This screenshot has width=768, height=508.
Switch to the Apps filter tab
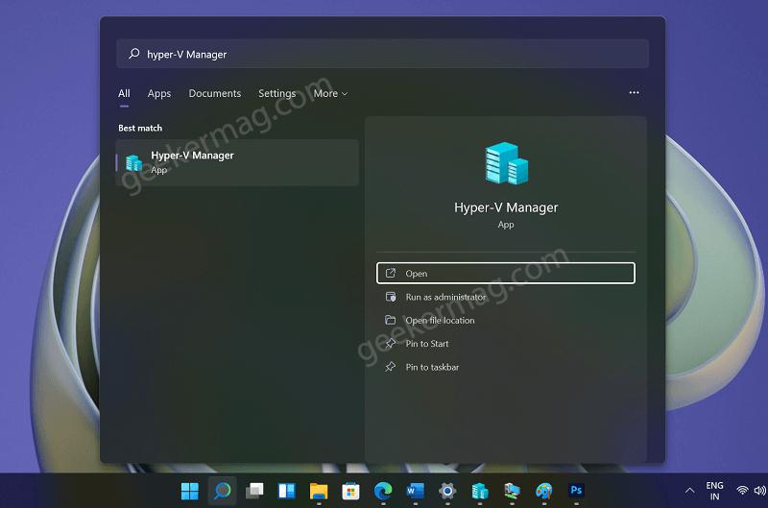(x=159, y=93)
